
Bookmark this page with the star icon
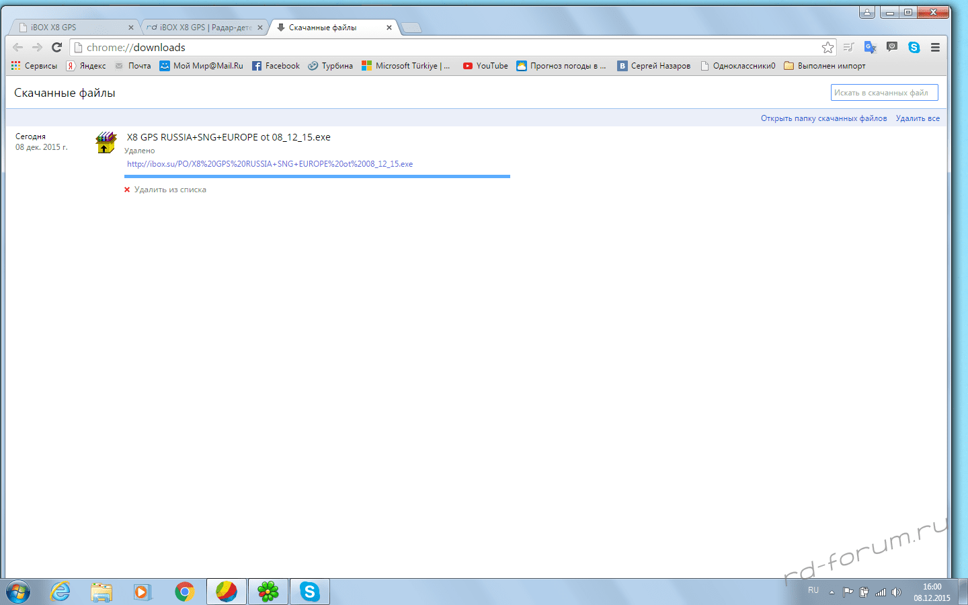[x=828, y=47]
